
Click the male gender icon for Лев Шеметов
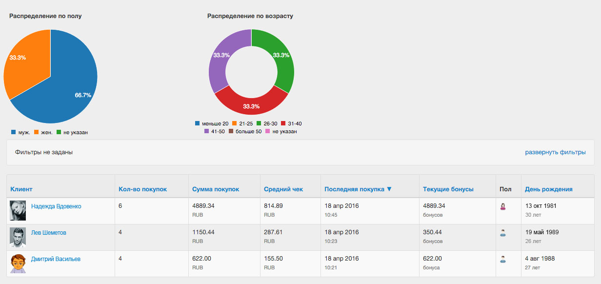pos(503,233)
